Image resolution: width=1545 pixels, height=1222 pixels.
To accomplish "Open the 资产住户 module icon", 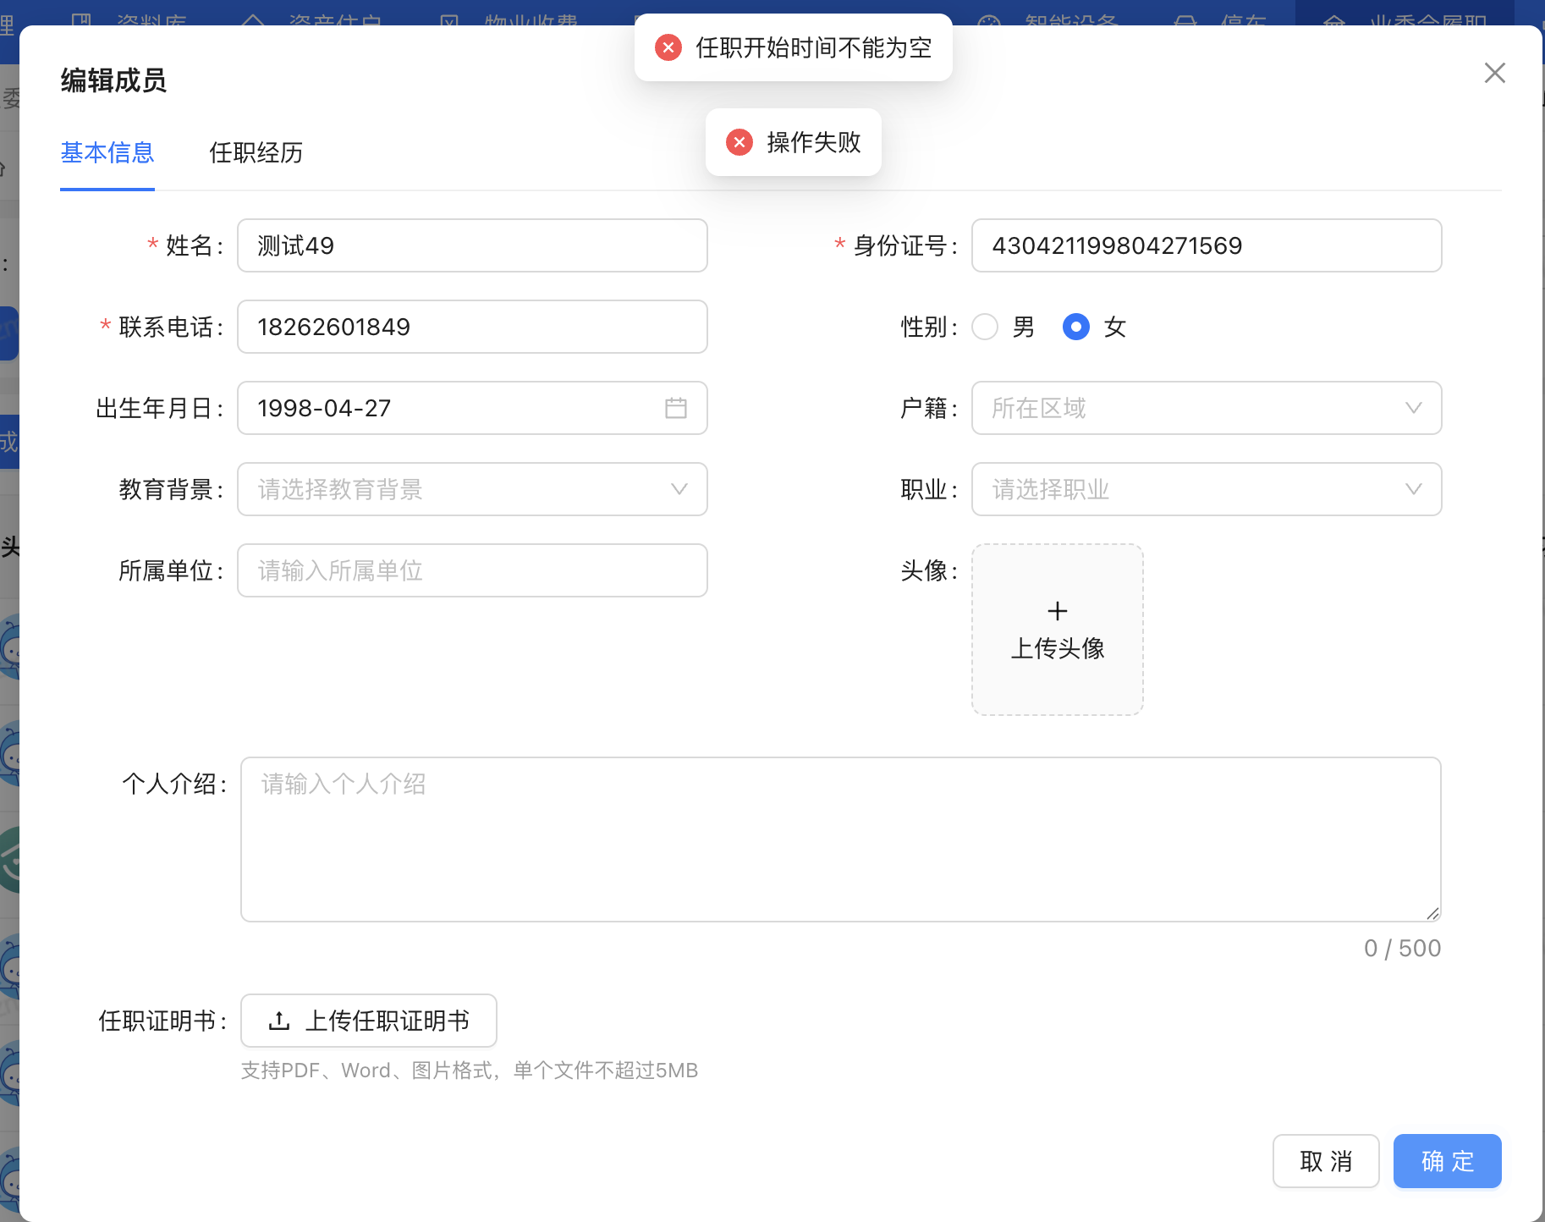I will pyautogui.click(x=253, y=19).
